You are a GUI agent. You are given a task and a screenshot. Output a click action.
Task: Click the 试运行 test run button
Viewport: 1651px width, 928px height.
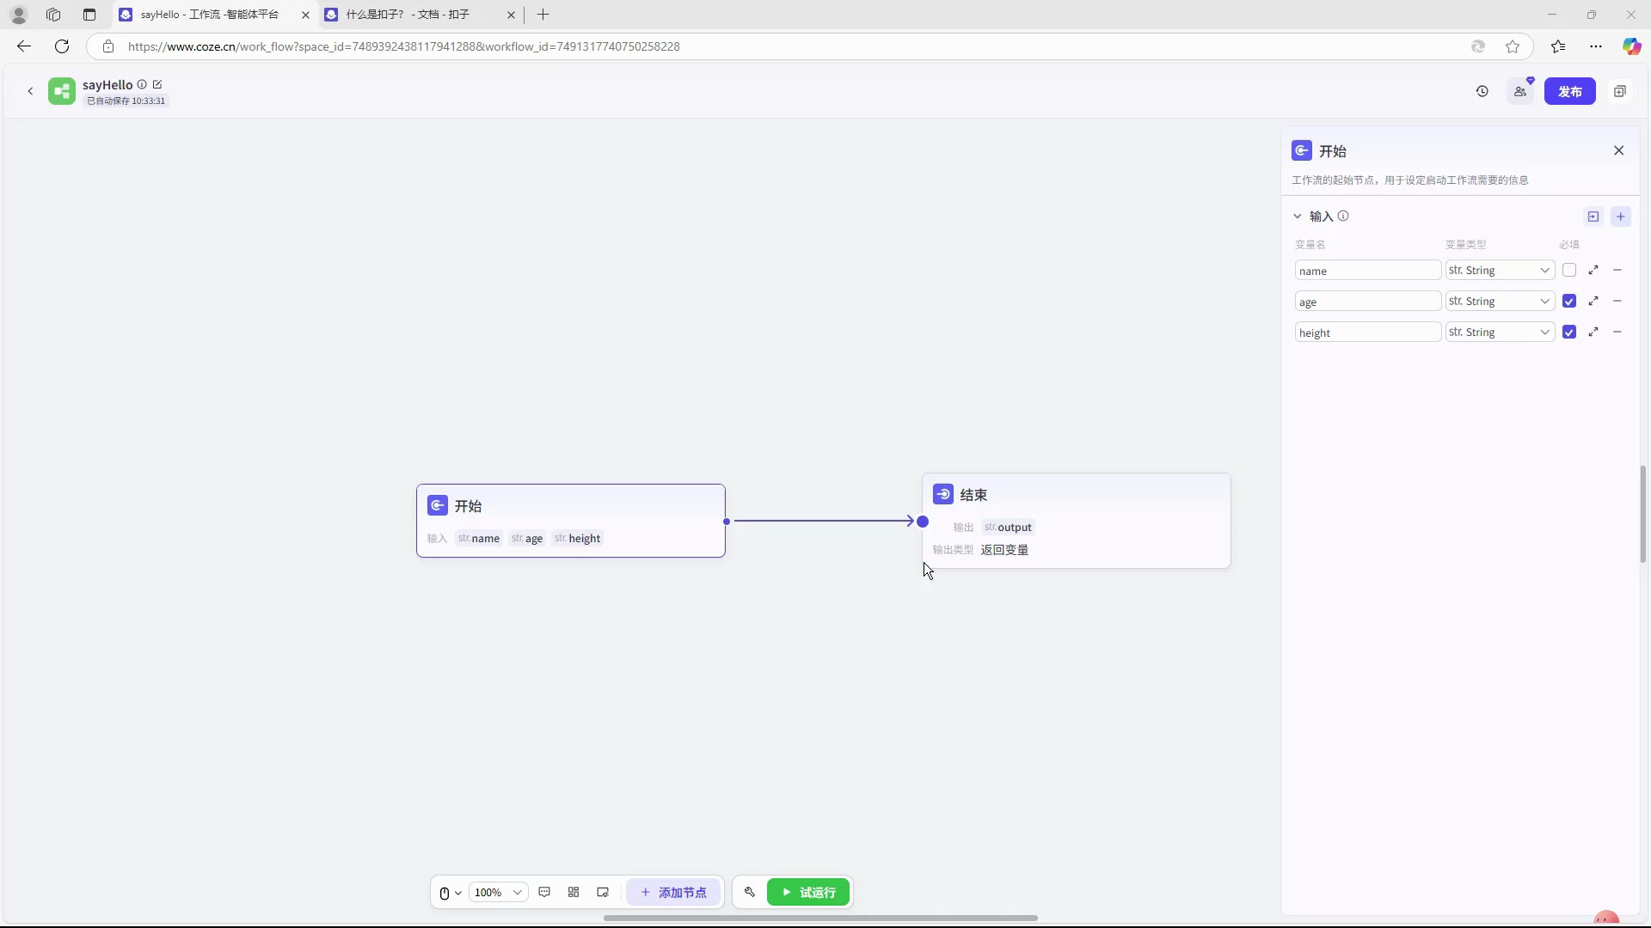[x=808, y=893]
